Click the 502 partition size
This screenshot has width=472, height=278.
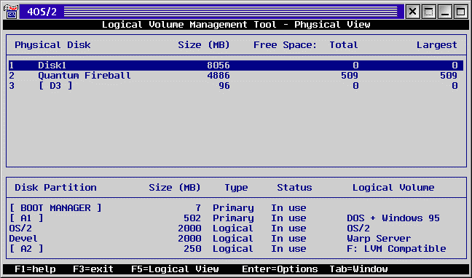point(192,218)
